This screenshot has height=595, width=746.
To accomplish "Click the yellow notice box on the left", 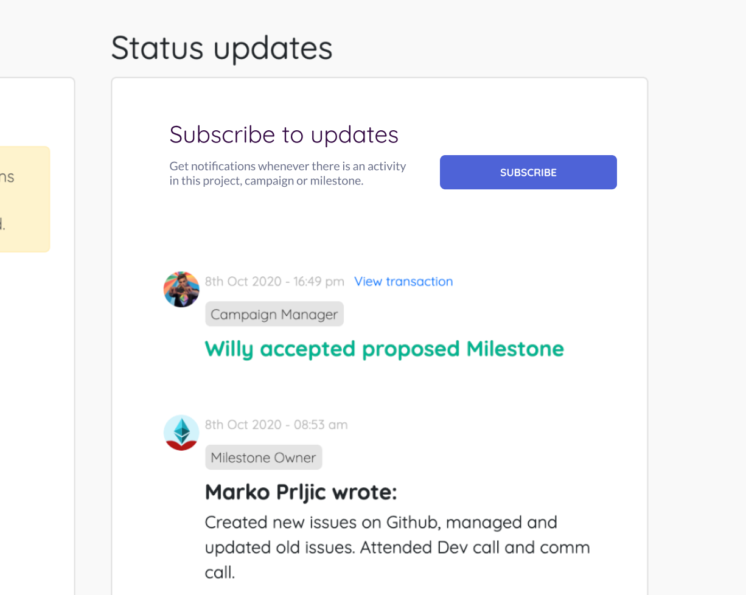I will 25,199.
